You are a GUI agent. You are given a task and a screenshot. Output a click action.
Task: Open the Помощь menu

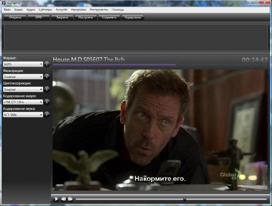[x=118, y=10]
